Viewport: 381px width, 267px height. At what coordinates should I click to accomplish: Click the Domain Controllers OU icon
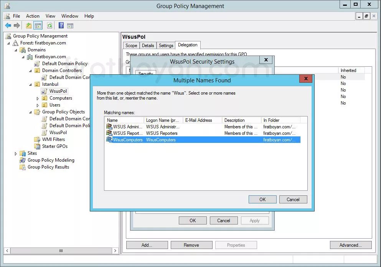(x=37, y=70)
